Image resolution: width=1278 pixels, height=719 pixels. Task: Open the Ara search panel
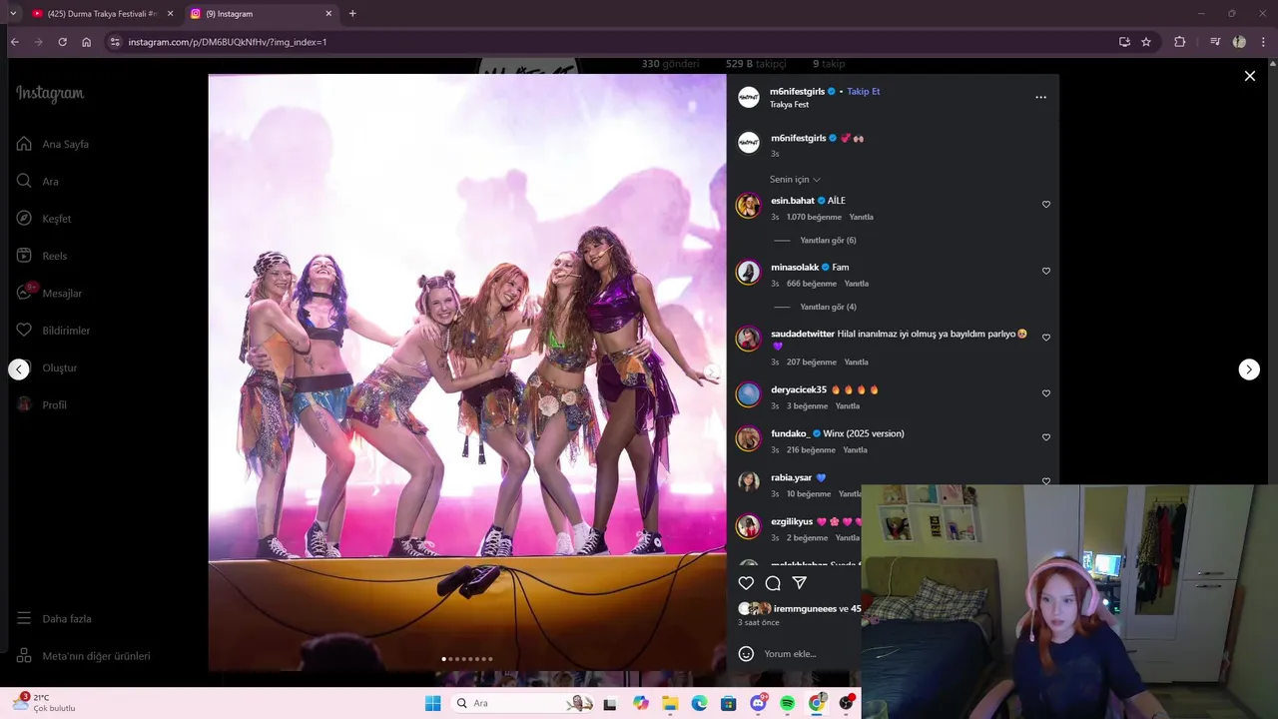(x=38, y=182)
